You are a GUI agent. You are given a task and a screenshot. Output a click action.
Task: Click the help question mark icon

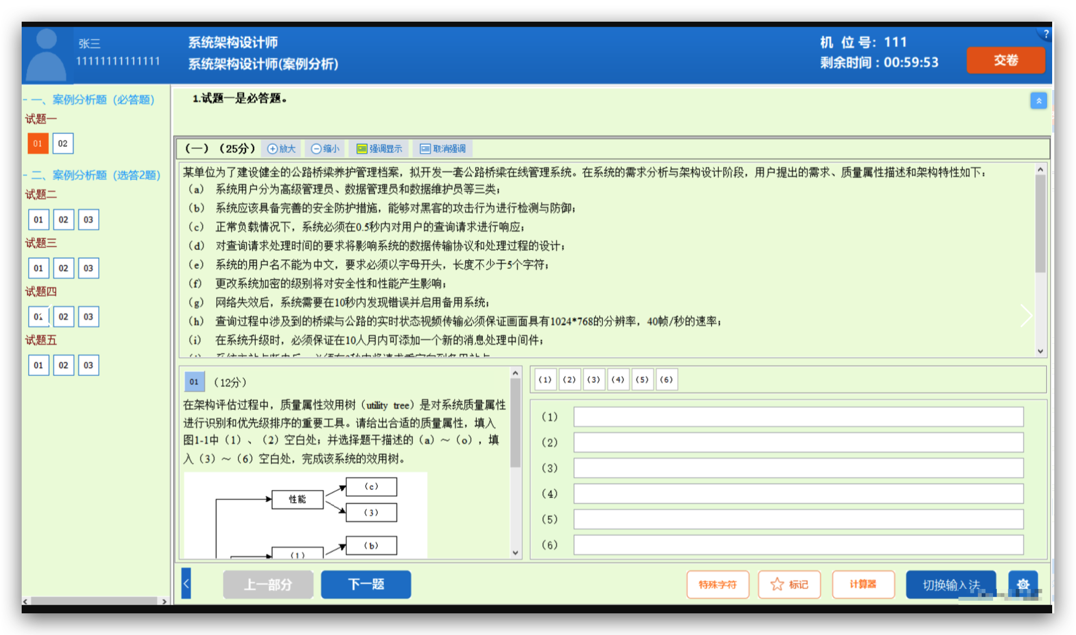click(x=1046, y=34)
